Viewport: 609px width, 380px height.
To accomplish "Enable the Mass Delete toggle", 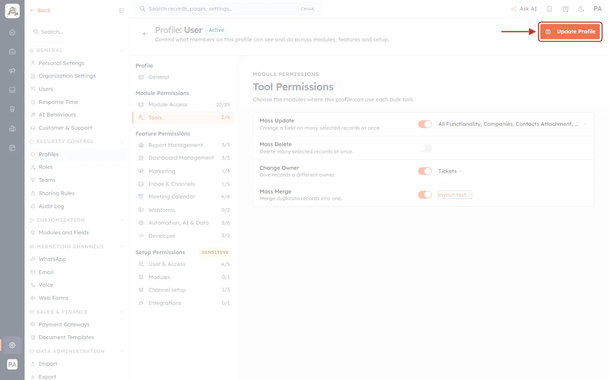I will (425, 148).
